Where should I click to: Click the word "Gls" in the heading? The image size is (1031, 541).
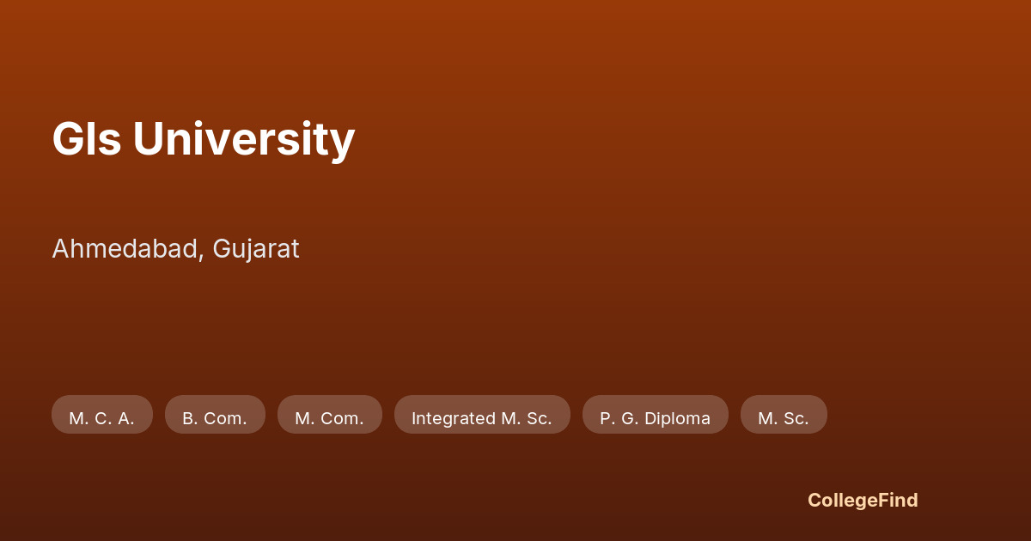(86, 139)
